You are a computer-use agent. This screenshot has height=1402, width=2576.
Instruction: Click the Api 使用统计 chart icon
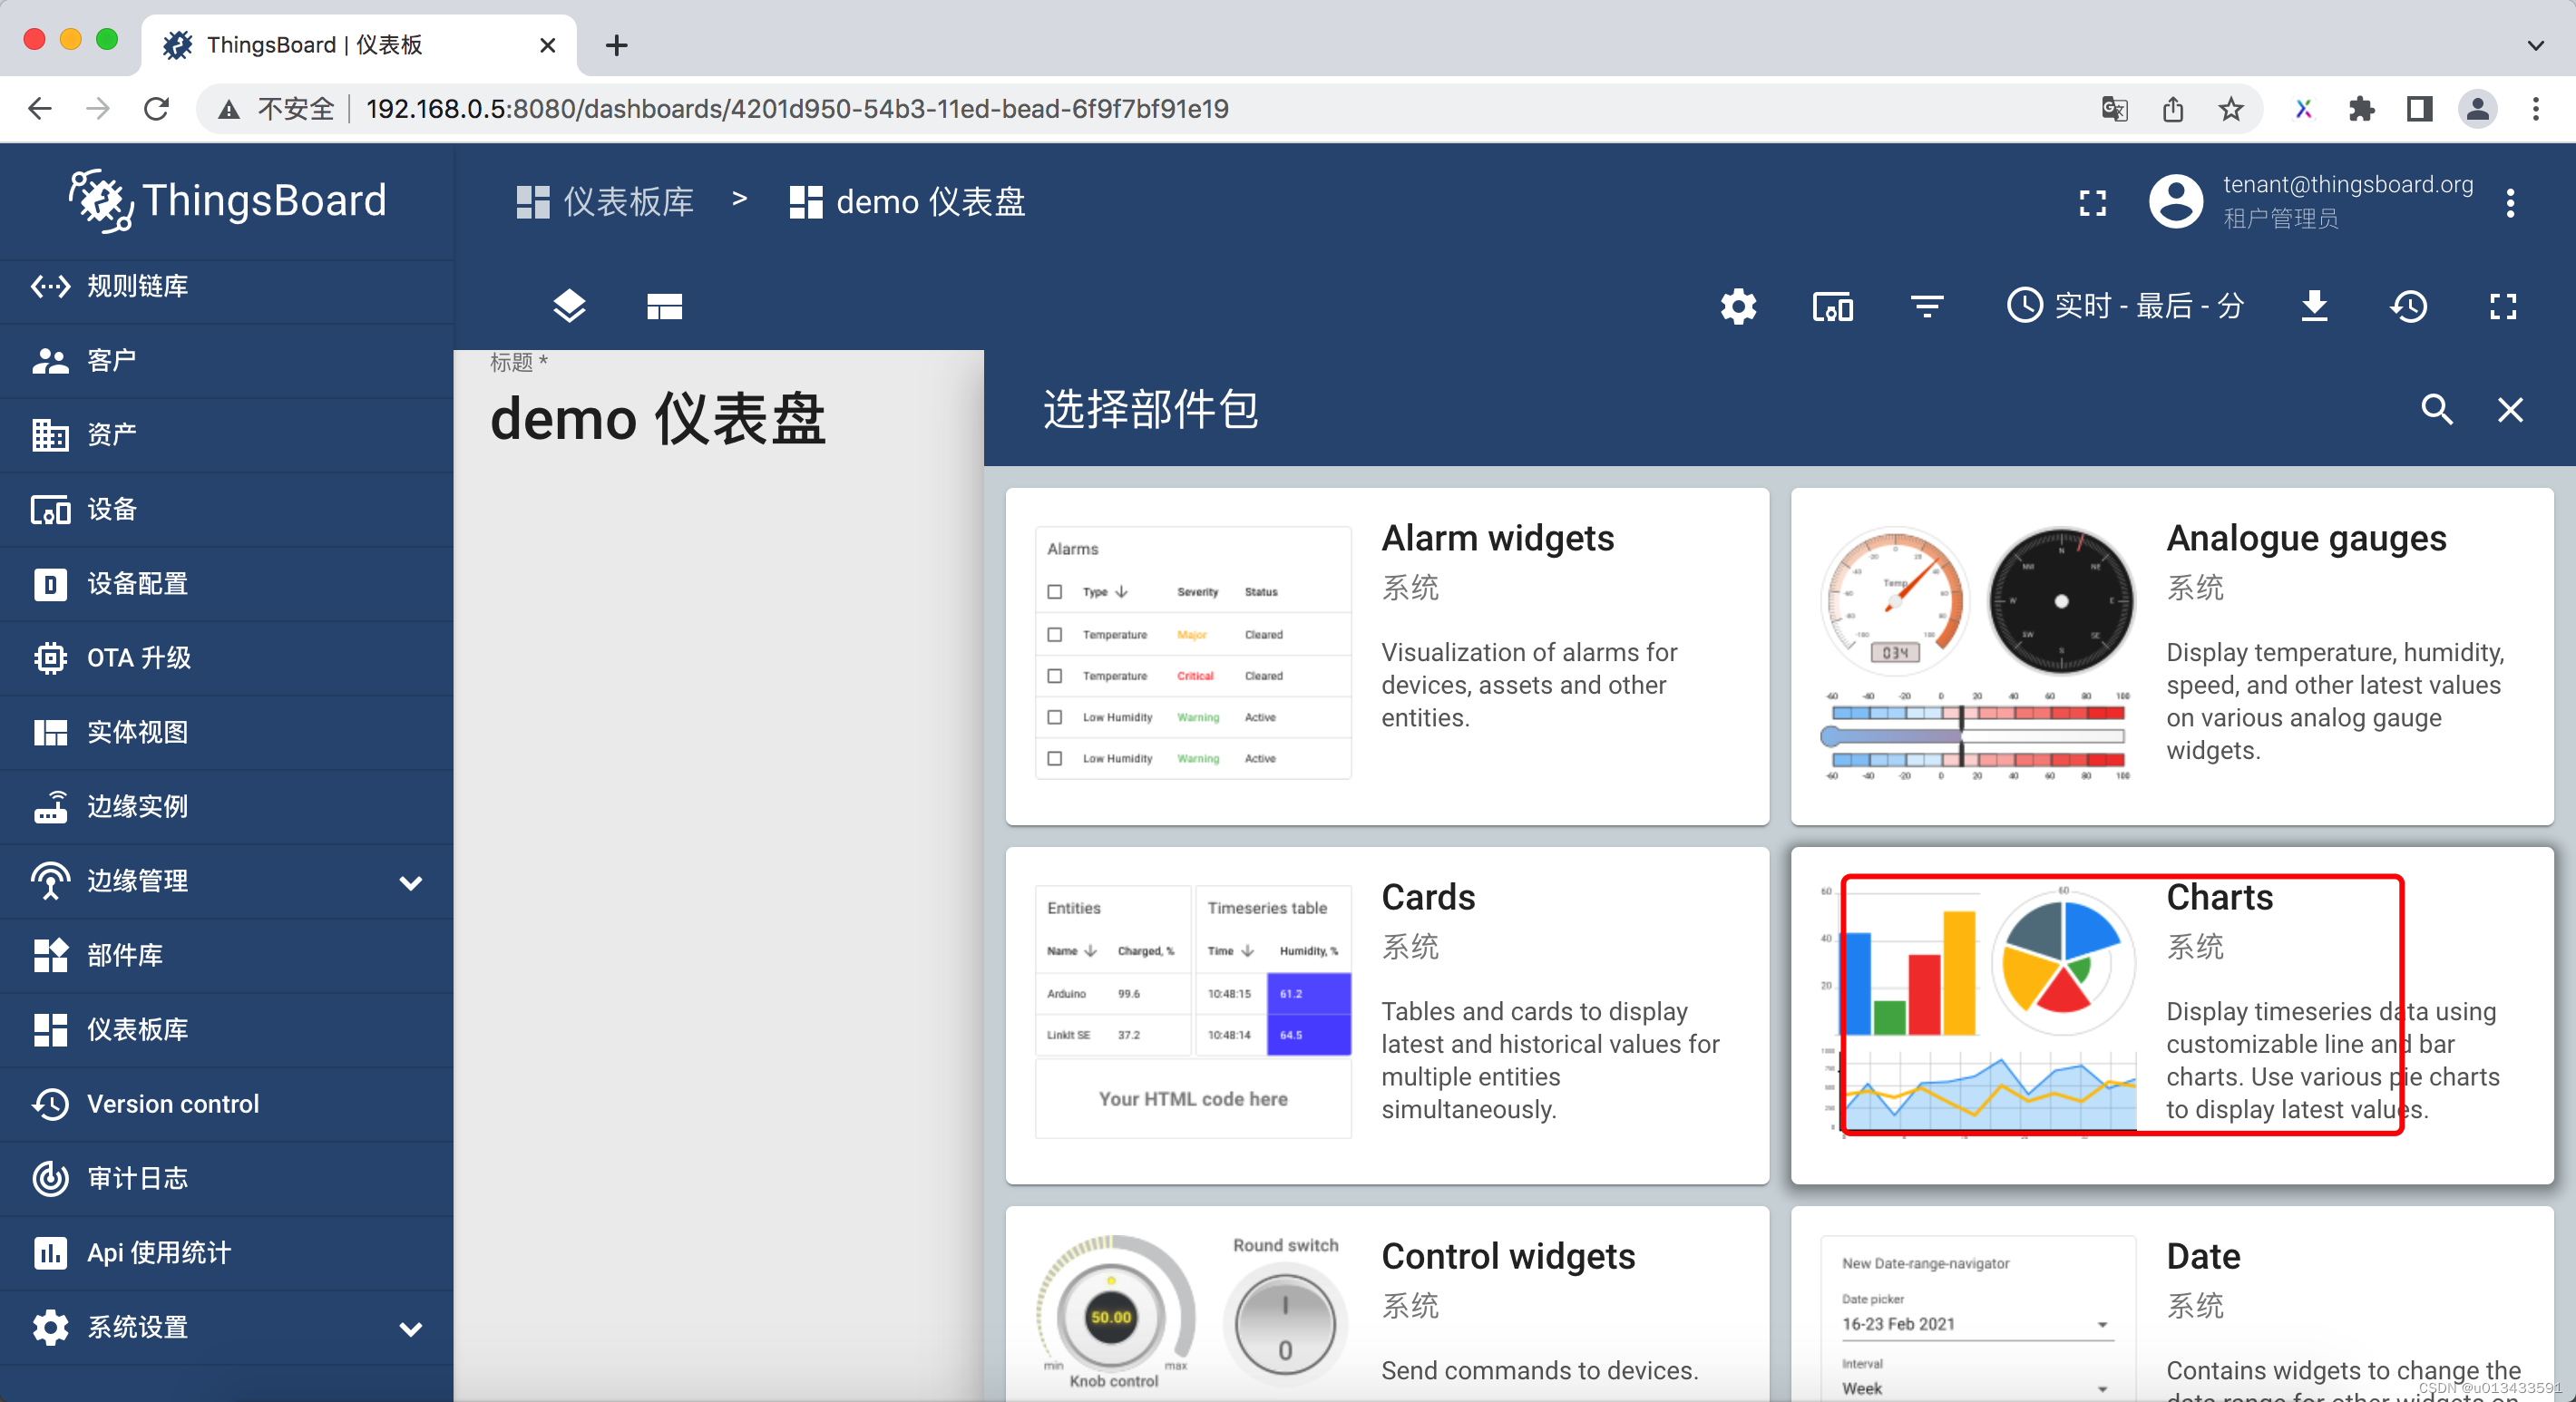pos(50,1252)
